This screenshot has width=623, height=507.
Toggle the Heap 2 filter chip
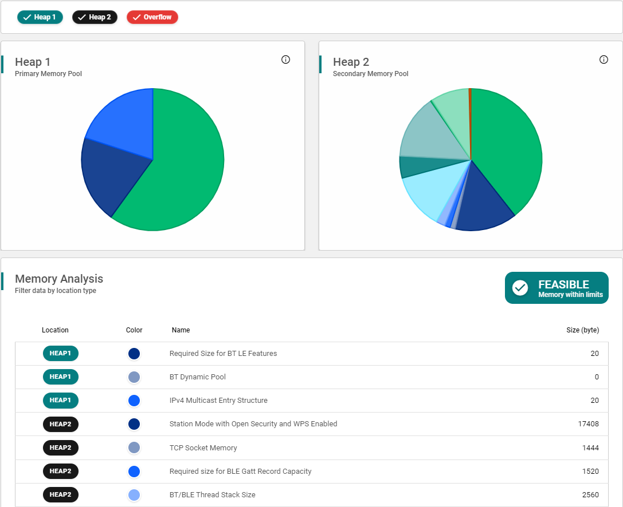[x=95, y=17]
